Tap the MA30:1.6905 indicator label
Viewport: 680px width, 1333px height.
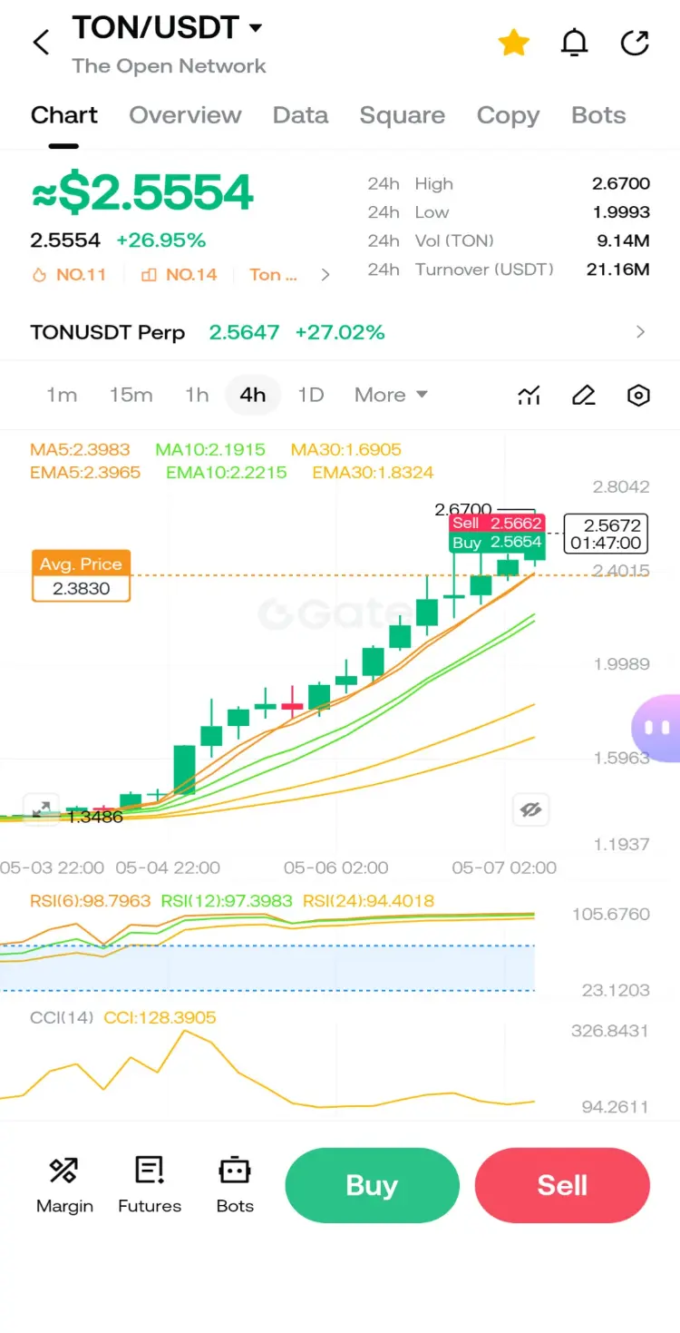pyautogui.click(x=345, y=449)
